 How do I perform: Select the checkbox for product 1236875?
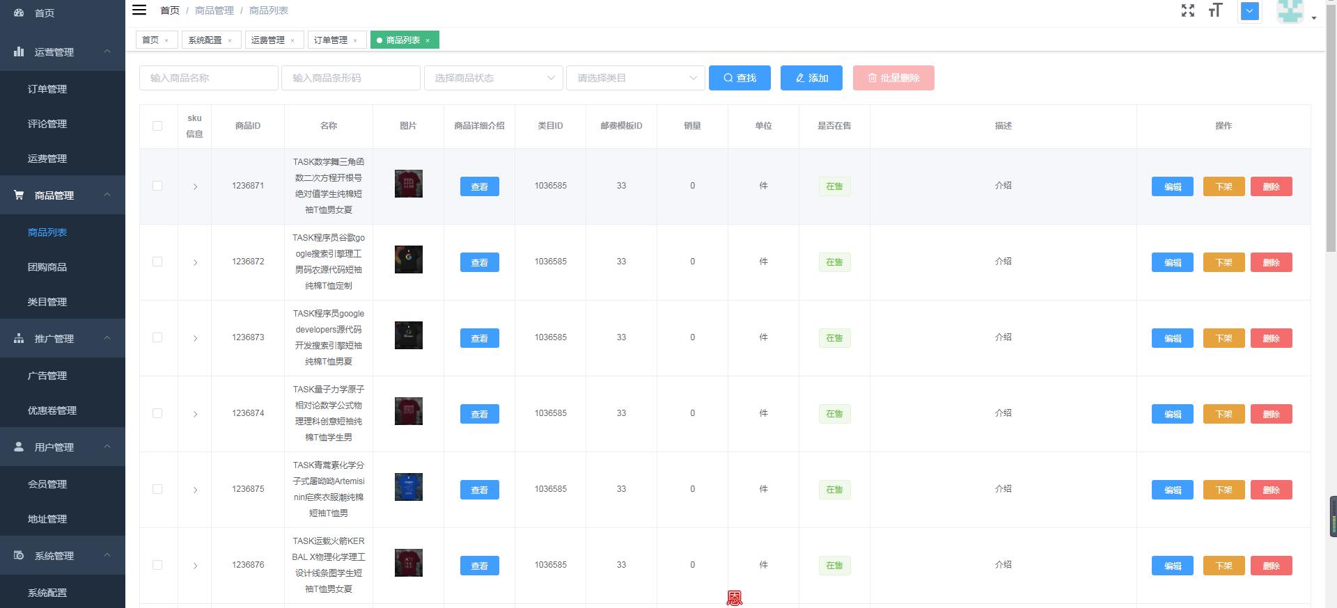point(157,489)
